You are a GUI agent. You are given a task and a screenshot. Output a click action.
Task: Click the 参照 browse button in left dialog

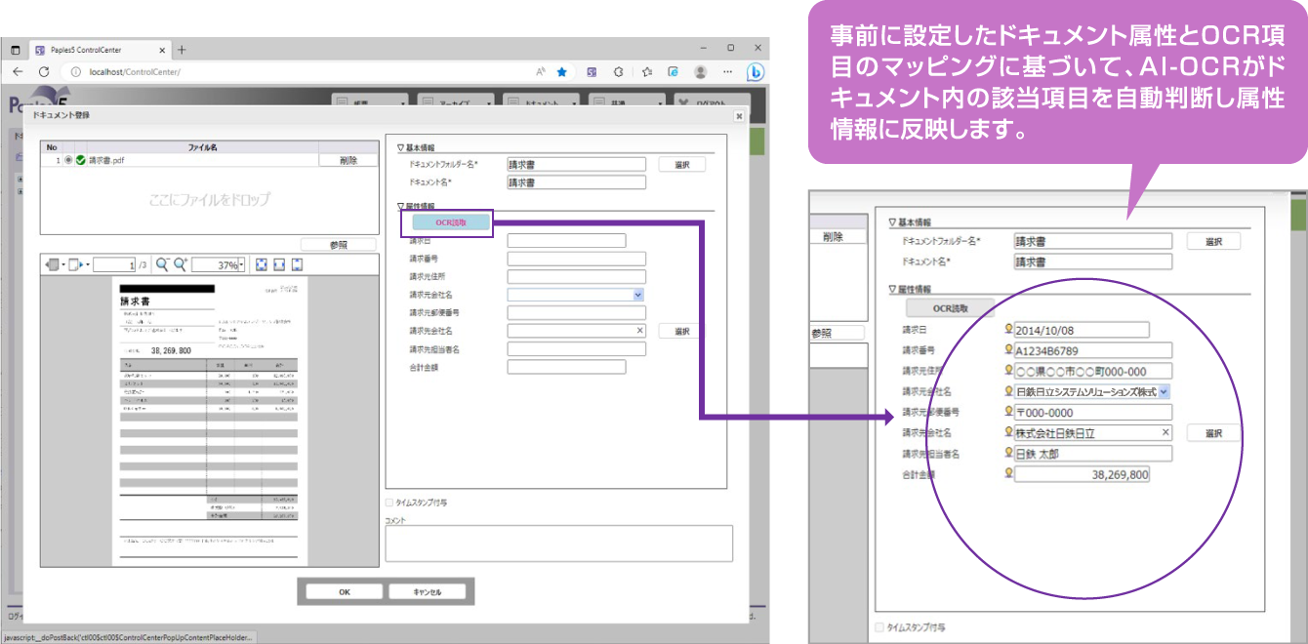[338, 245]
